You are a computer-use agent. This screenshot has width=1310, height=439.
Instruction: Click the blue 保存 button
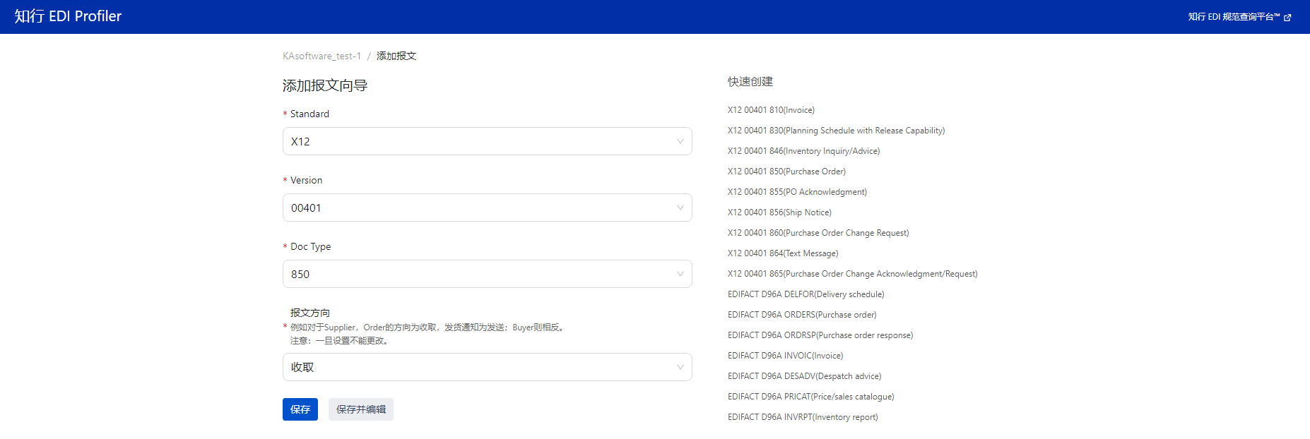[300, 409]
